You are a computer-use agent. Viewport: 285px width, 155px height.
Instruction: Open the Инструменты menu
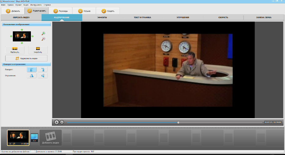click(x=36, y=5)
